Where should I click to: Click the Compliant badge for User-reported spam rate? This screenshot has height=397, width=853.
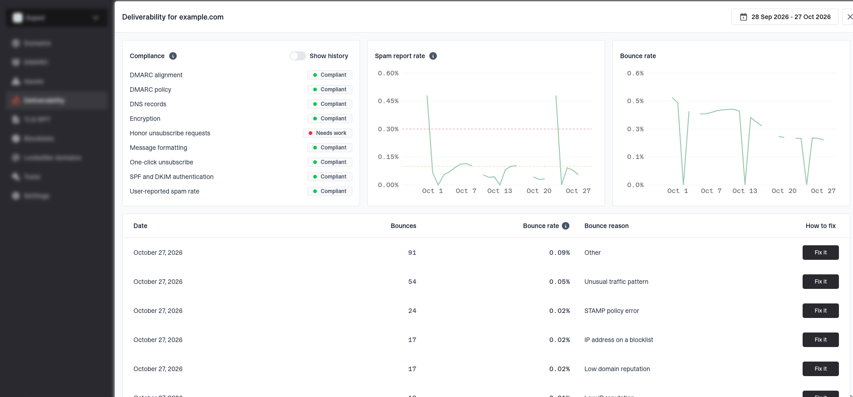330,191
